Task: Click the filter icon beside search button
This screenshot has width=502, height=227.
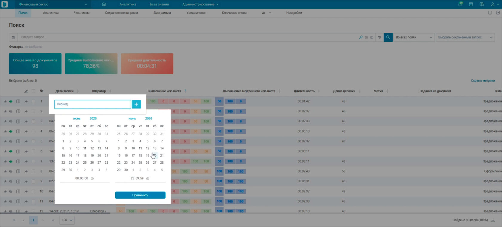Action: point(379,37)
